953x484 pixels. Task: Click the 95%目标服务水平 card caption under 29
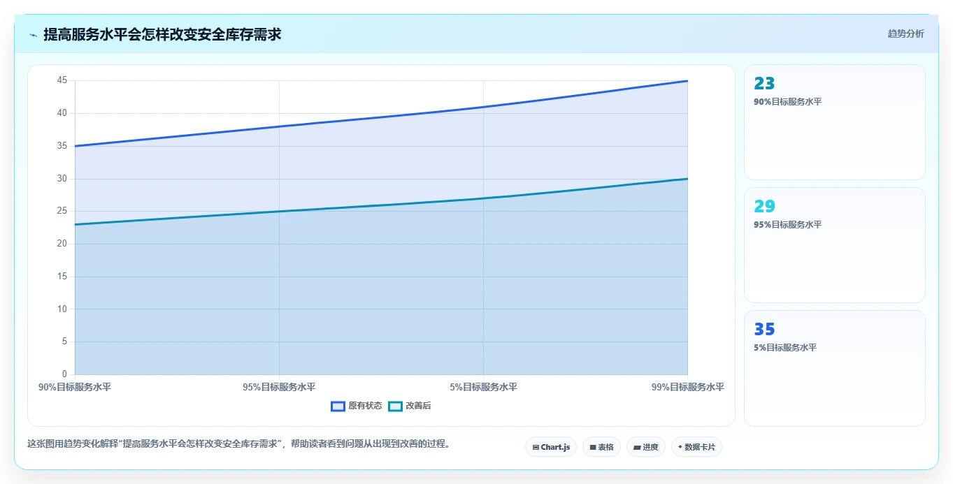point(788,225)
